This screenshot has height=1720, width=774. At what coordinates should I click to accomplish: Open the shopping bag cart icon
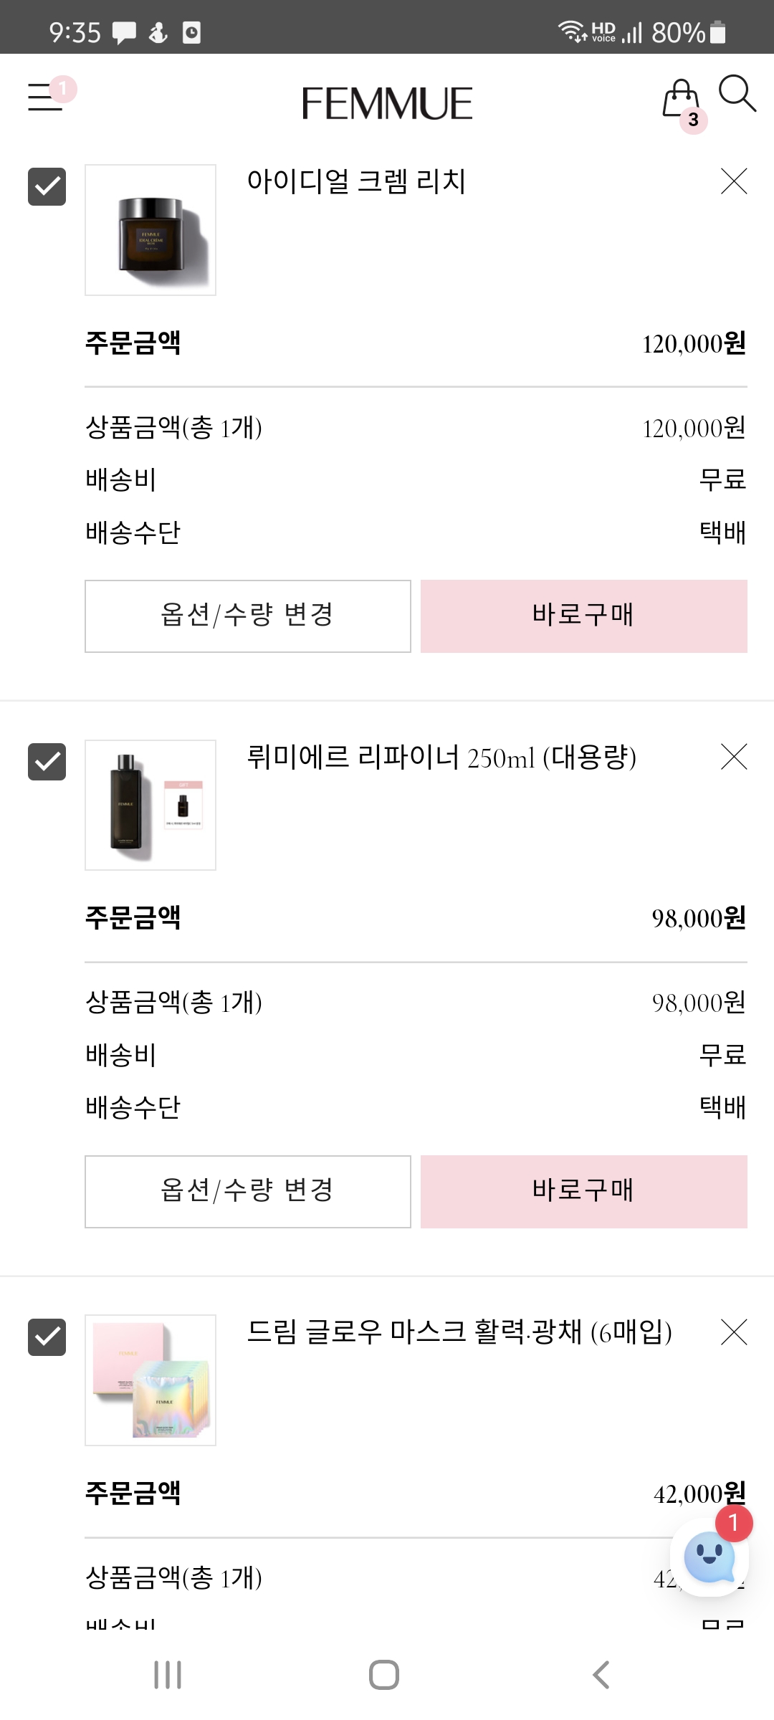click(x=681, y=99)
